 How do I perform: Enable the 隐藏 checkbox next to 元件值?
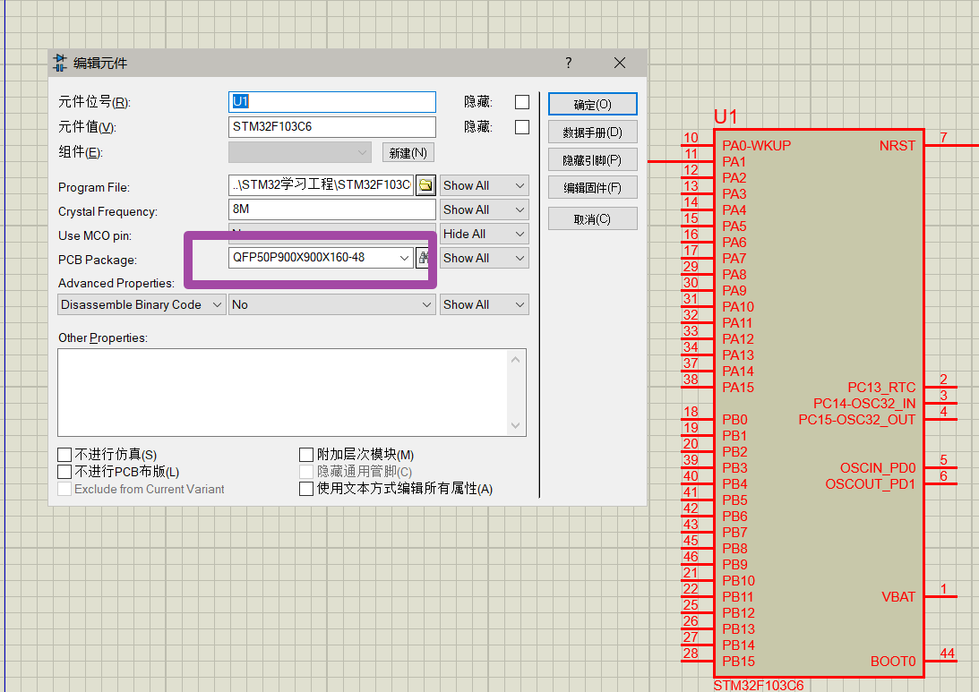pyautogui.click(x=522, y=126)
